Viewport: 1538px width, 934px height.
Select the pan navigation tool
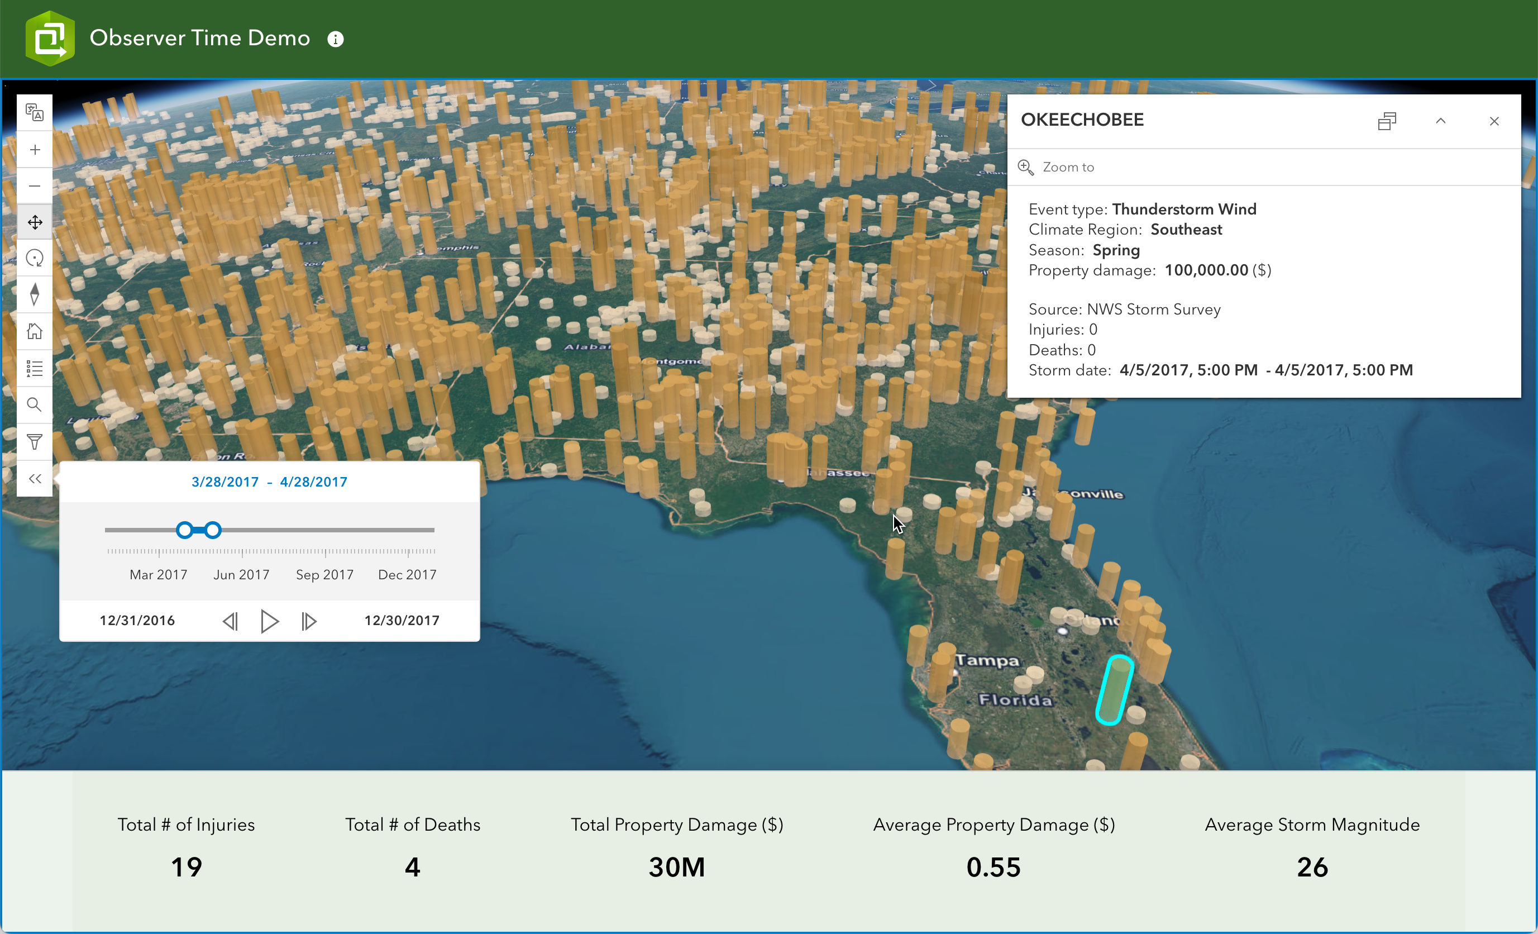(x=34, y=222)
